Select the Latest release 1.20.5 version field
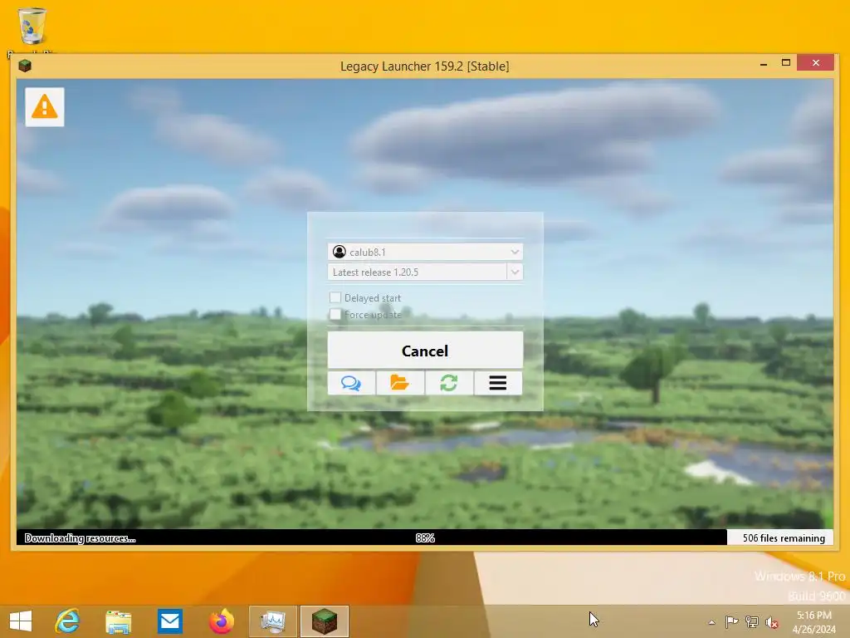This screenshot has width=850, height=638. pos(418,272)
